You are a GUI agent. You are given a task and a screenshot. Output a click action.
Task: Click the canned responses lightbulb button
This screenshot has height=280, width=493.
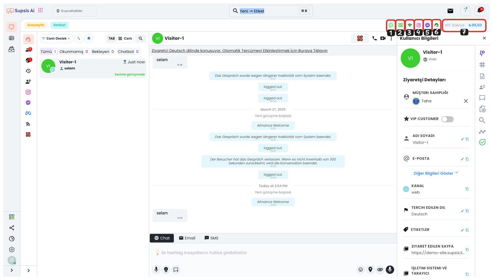[x=166, y=270]
